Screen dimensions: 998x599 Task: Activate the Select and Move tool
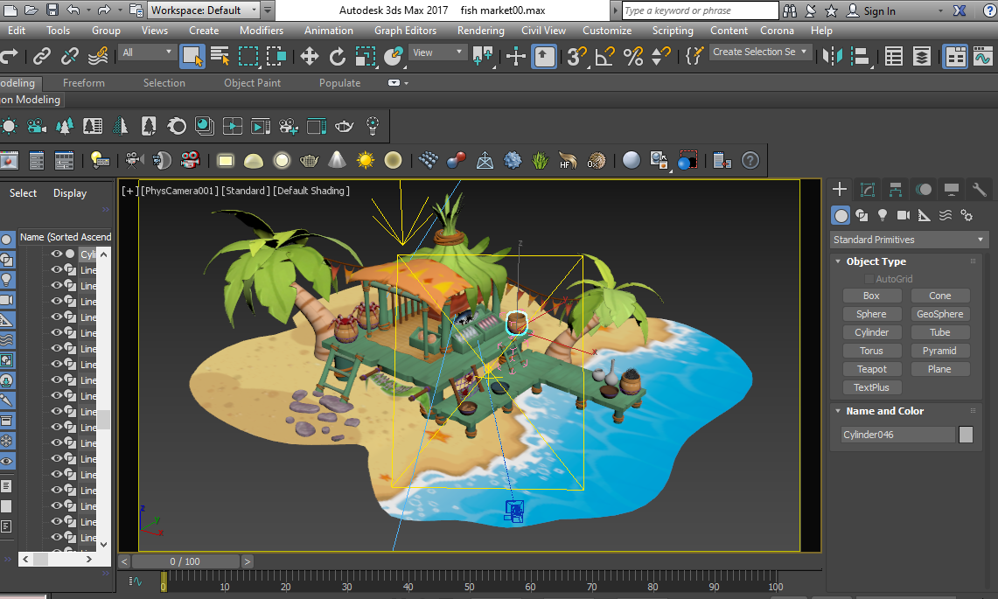[309, 57]
